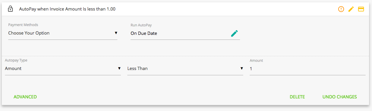Click the yellow credit card icon
This screenshot has width=372, height=111.
pyautogui.click(x=361, y=9)
